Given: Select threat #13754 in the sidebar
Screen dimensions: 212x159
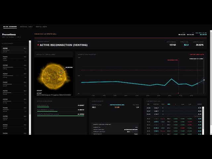Looking at the screenshot, I should [x=15, y=127].
